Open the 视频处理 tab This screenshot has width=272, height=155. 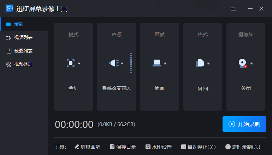[24, 64]
